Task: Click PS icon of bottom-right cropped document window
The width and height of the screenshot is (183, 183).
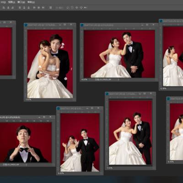Action: (168, 98)
